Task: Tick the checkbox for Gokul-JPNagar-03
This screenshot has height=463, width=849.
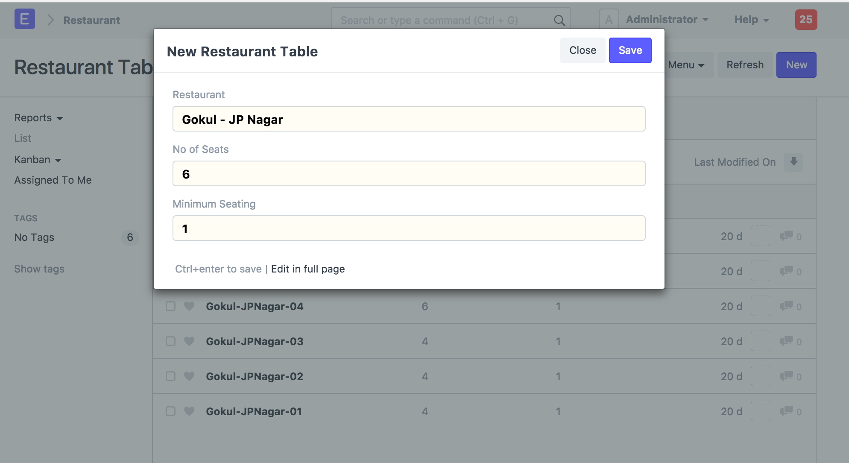Action: tap(170, 341)
